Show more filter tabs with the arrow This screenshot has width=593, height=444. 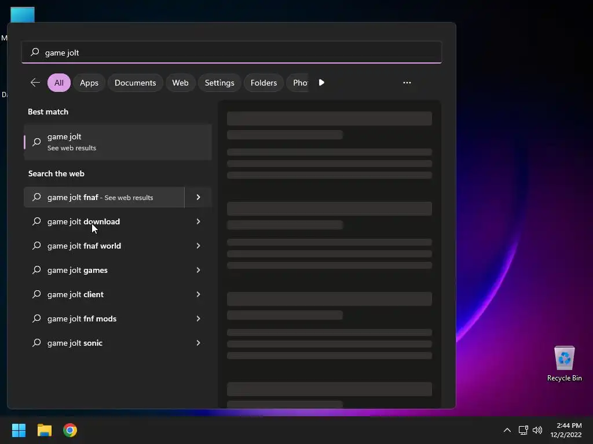coord(321,83)
